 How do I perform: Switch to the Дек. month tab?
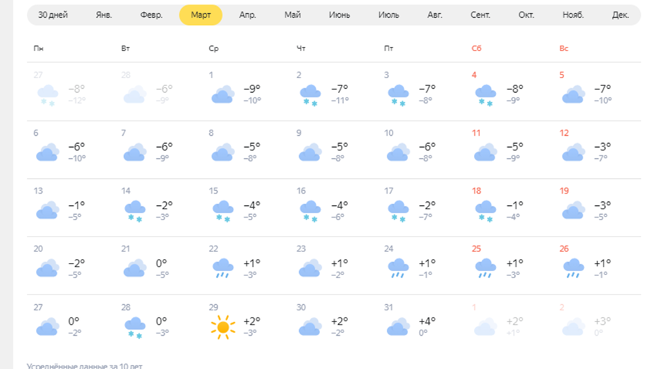(x=621, y=15)
